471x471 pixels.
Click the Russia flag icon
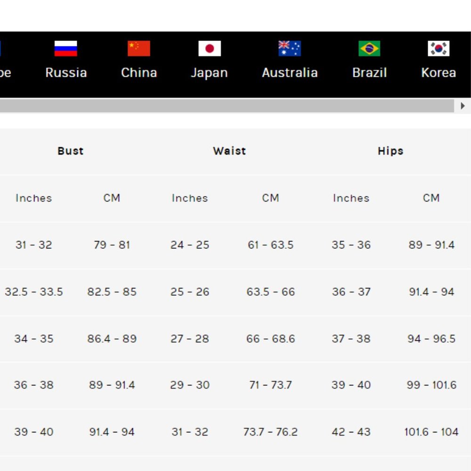point(65,49)
